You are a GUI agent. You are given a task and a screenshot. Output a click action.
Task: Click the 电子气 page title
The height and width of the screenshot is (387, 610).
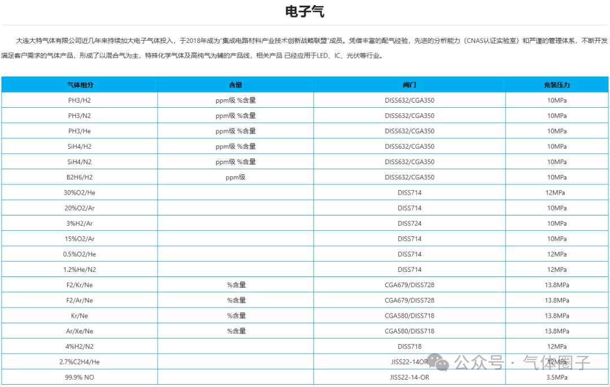pyautogui.click(x=304, y=11)
